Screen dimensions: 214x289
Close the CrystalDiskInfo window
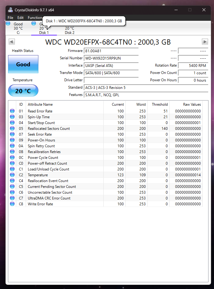click(x=204, y=10)
